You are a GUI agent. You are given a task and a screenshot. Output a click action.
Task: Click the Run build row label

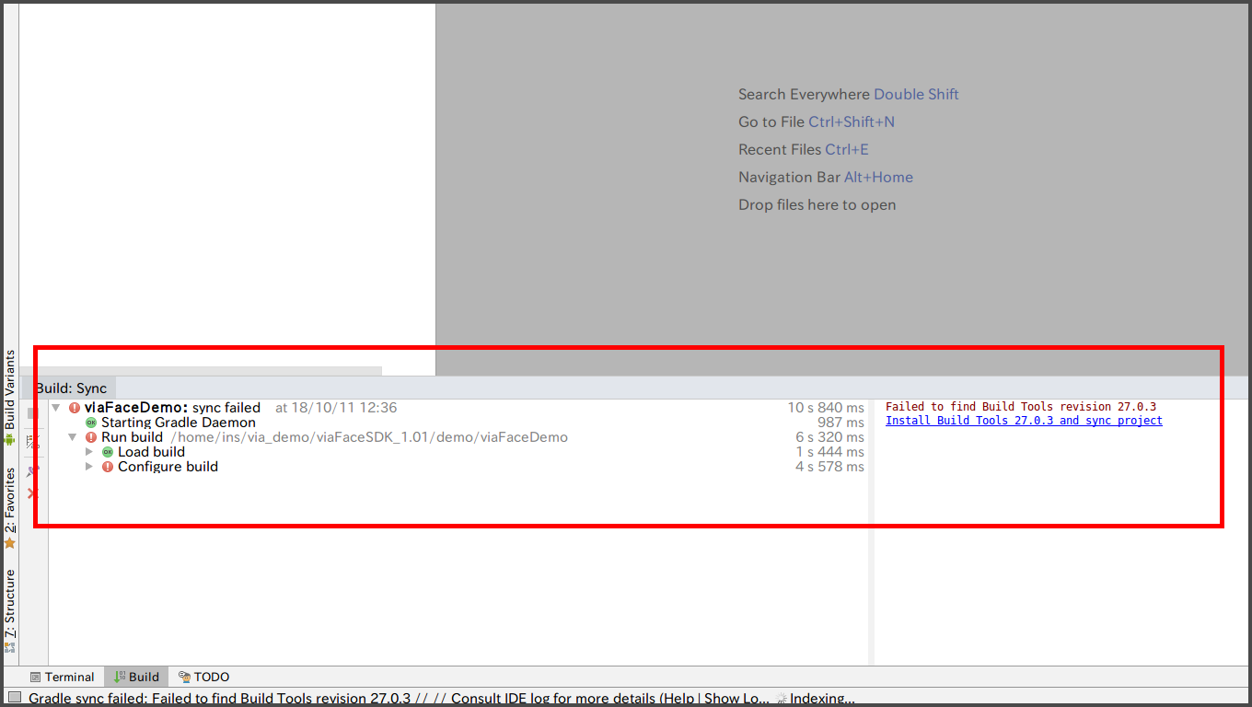pos(132,437)
